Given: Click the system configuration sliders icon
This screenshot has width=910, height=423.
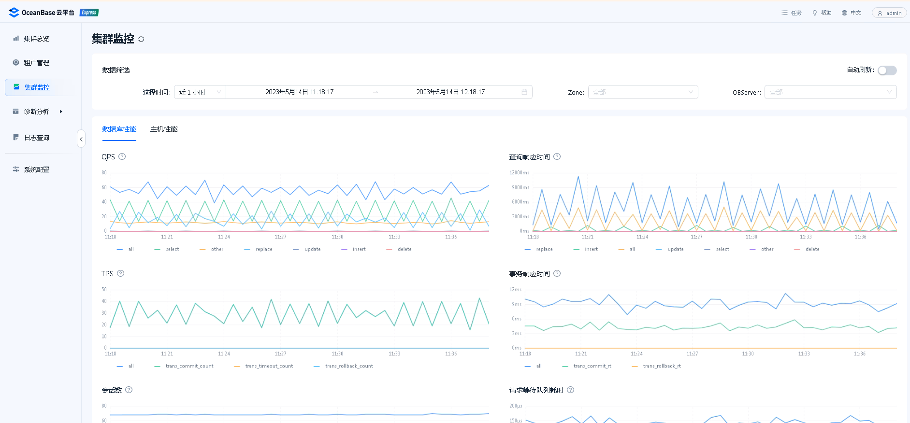Looking at the screenshot, I should coord(16,169).
